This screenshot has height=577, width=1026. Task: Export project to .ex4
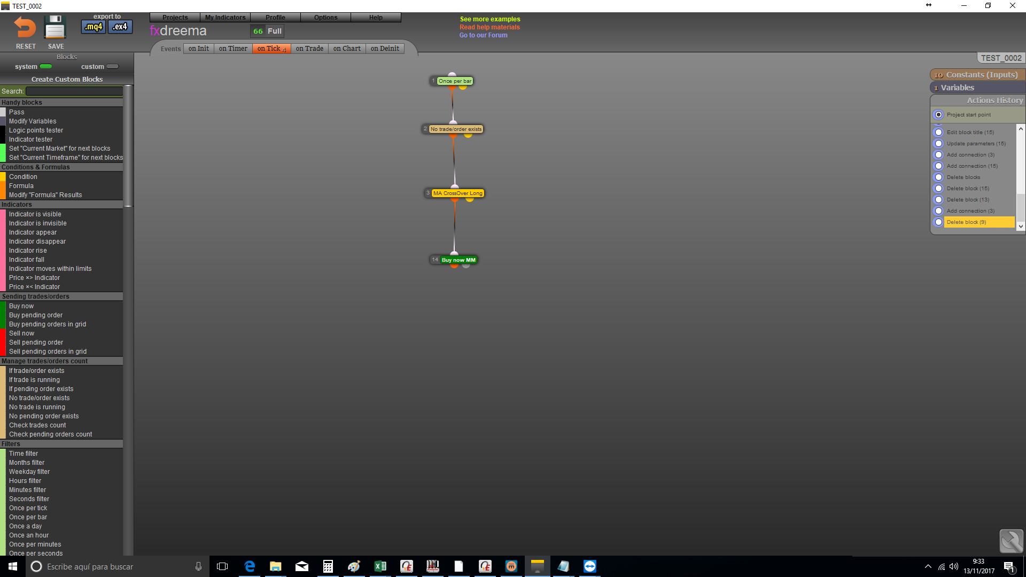120,27
